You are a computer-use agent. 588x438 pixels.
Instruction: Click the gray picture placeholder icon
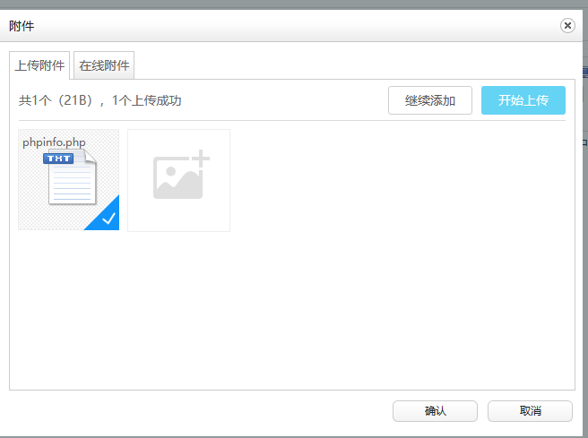[176, 178]
